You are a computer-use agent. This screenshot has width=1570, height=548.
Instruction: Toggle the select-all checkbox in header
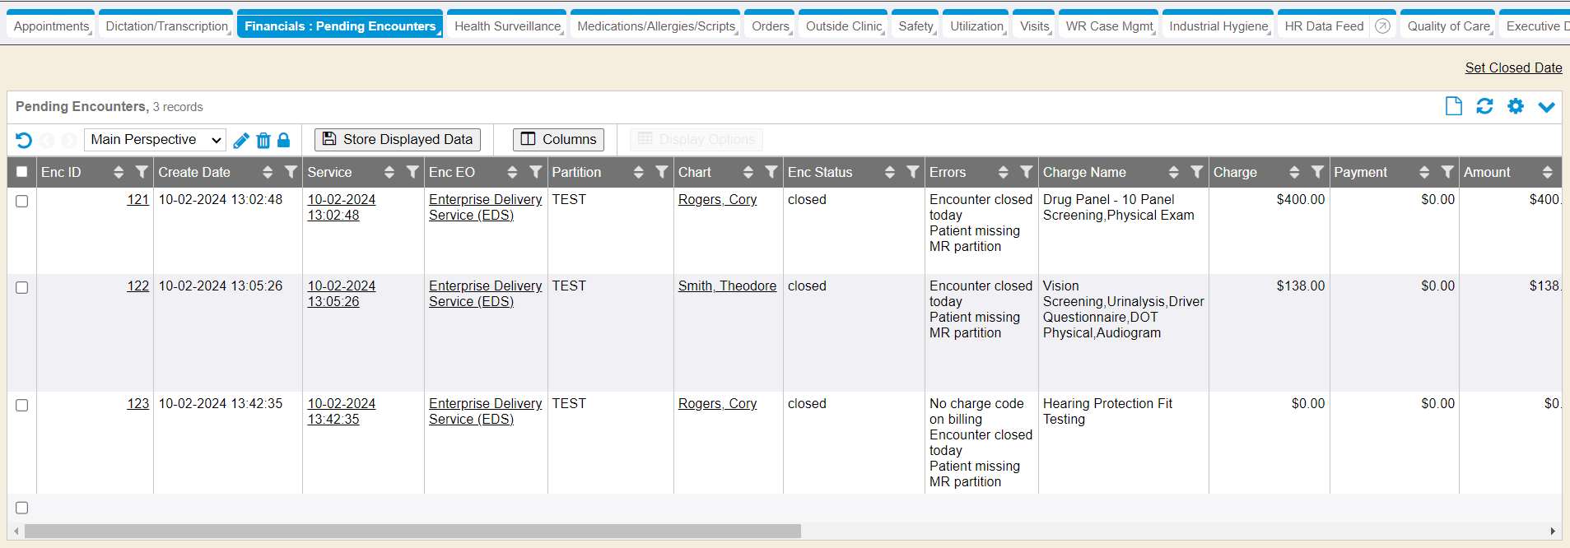[22, 172]
